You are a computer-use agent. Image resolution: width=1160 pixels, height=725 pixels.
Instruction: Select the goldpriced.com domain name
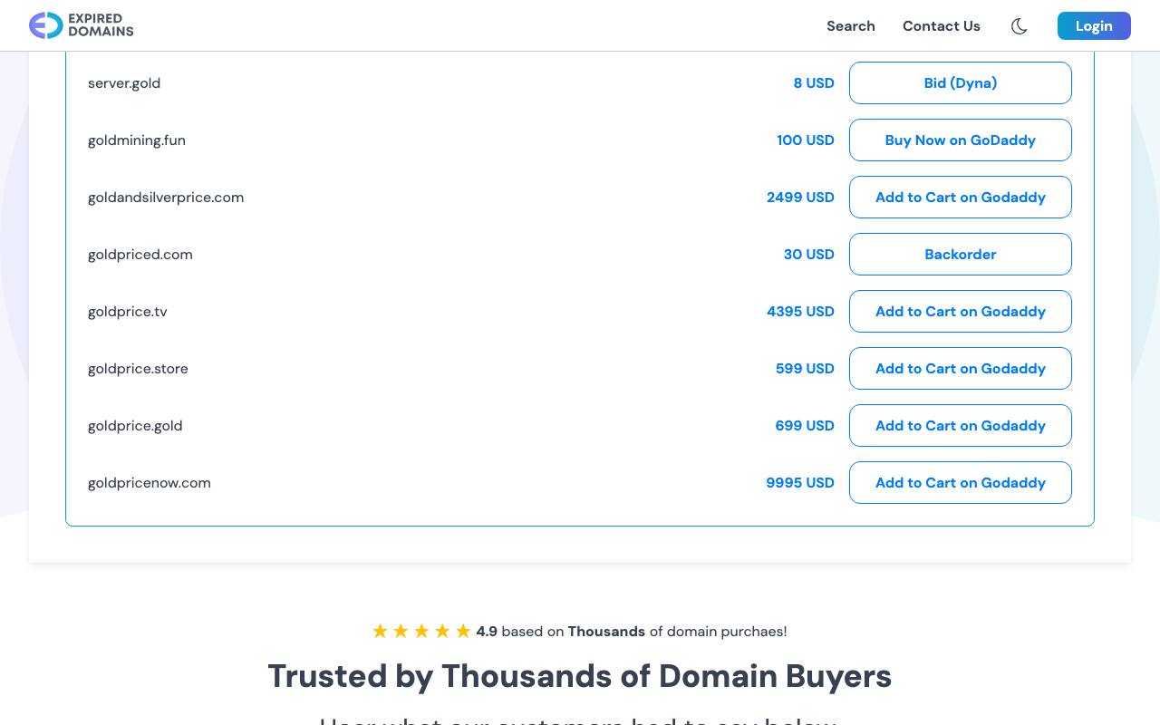pyautogui.click(x=140, y=255)
